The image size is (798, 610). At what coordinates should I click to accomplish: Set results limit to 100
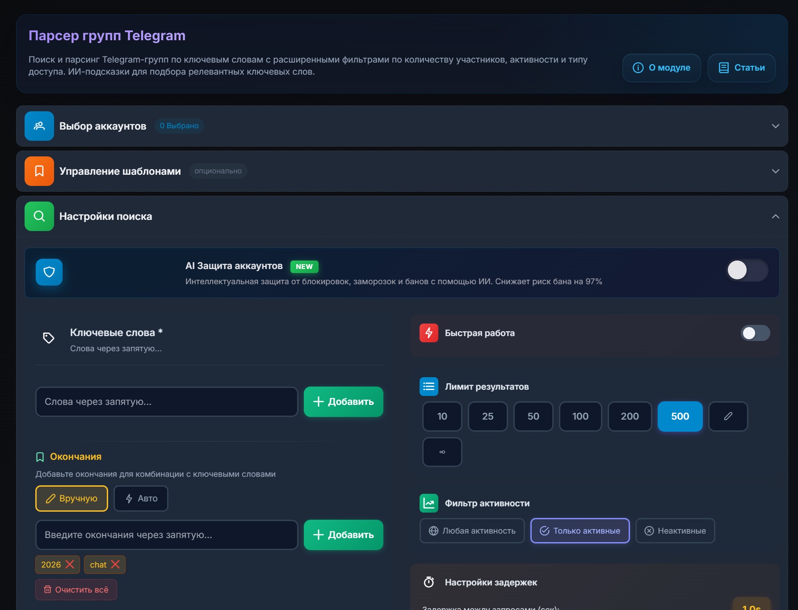pyautogui.click(x=580, y=416)
